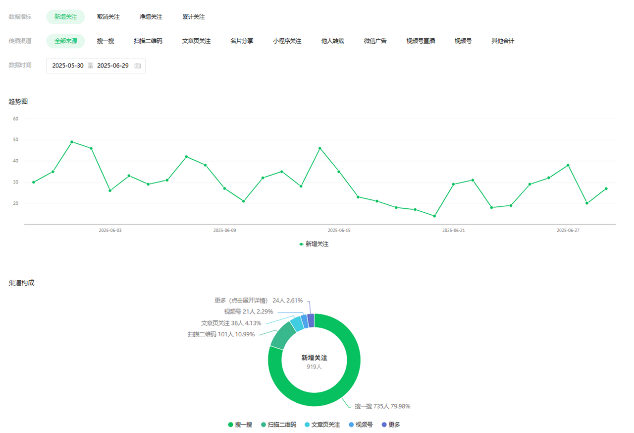The width and height of the screenshot is (634, 433).
Task: Filter channel by 名片分享
Action: (x=242, y=41)
